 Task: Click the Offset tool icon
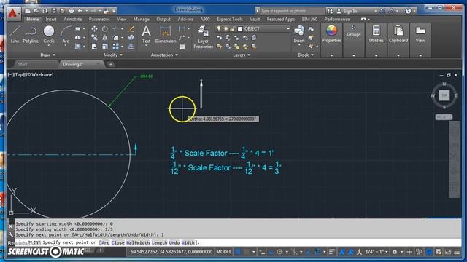tap(131, 47)
